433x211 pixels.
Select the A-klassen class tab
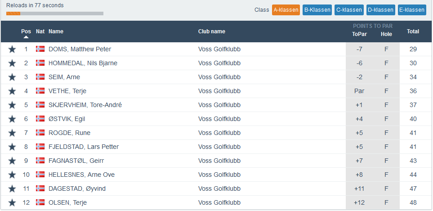point(286,10)
